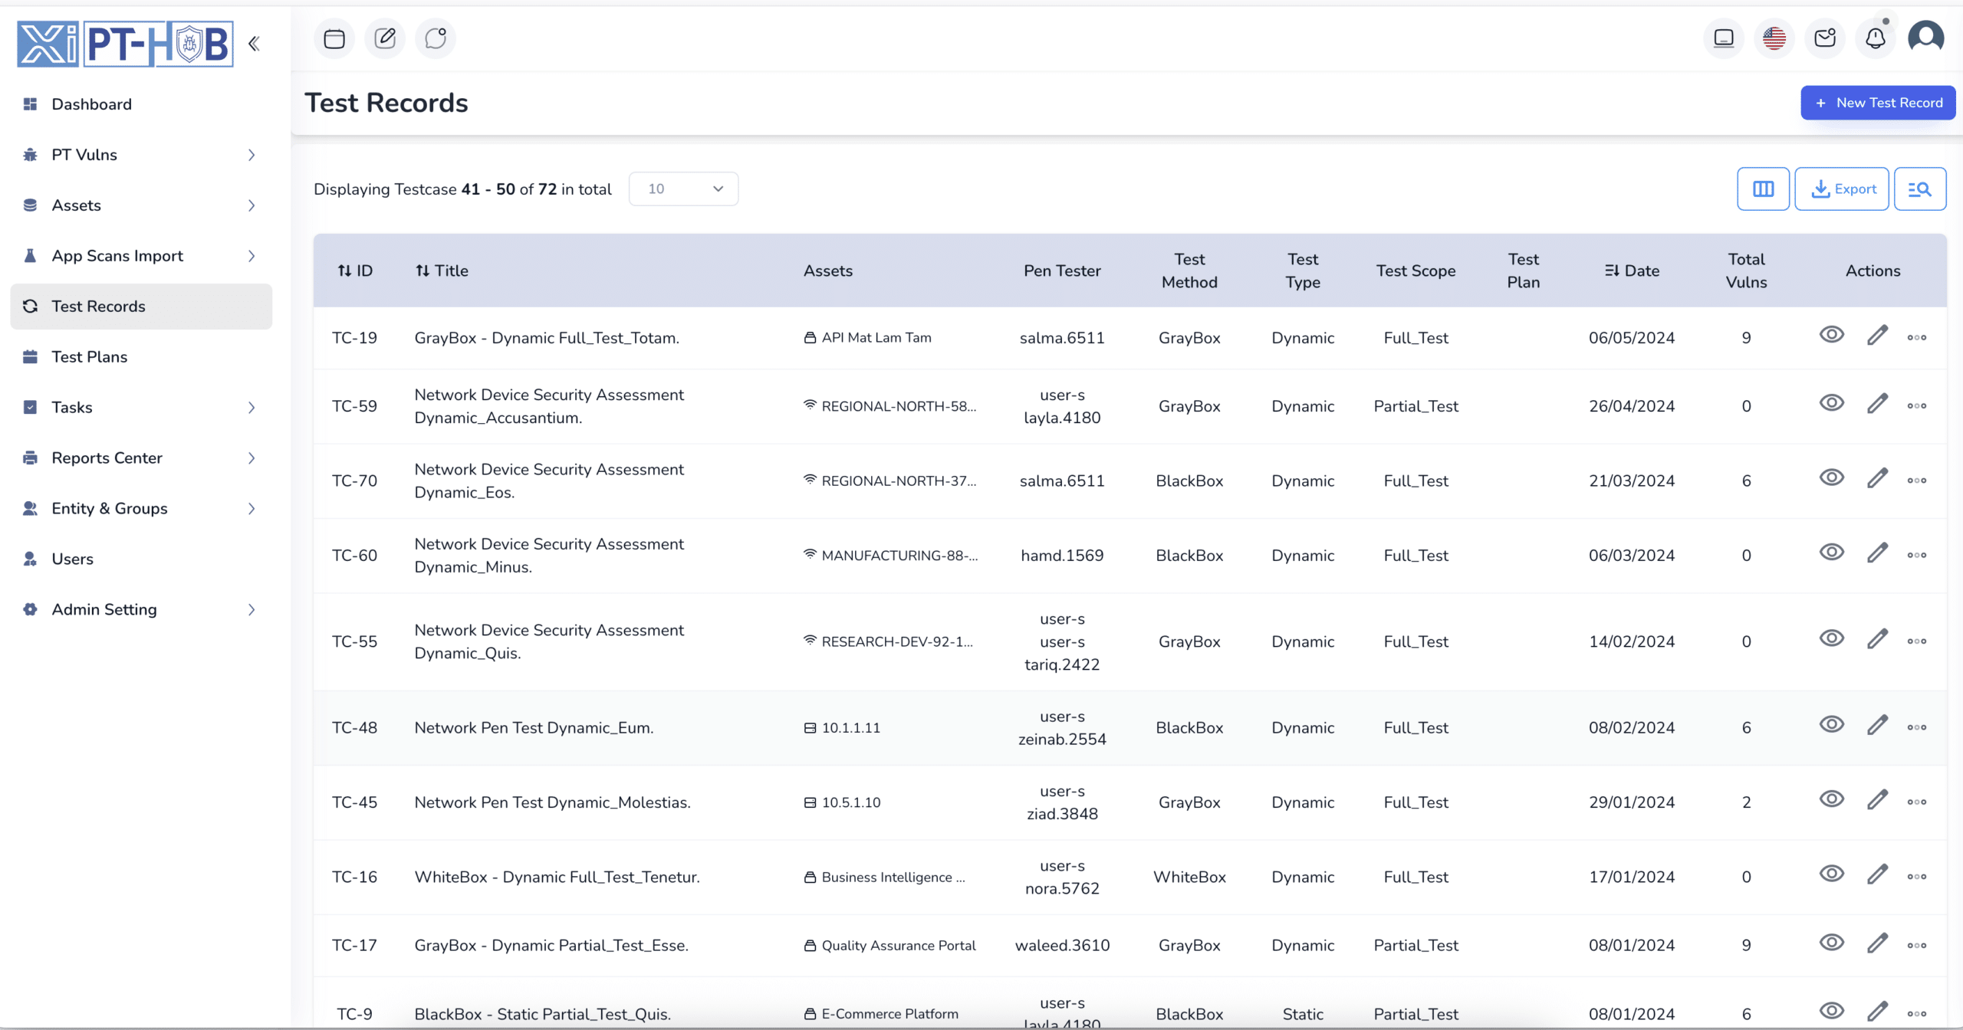The image size is (1963, 1030).
Task: View TC-59 record with eye icon
Action: pyautogui.click(x=1832, y=403)
